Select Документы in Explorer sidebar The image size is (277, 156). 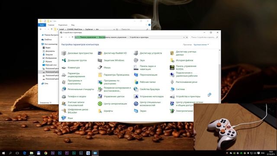(x=48, y=51)
